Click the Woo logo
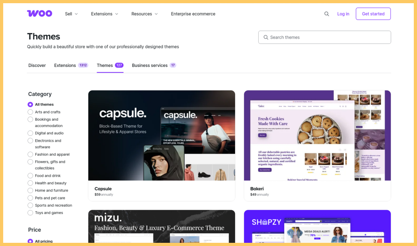 pyautogui.click(x=40, y=13)
